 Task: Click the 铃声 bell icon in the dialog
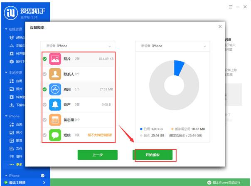55,104
